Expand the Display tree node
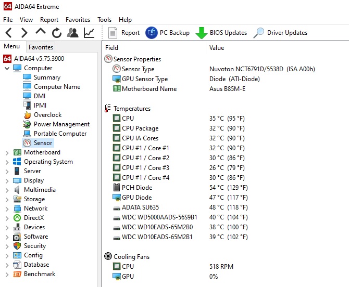 pyautogui.click(x=7, y=180)
